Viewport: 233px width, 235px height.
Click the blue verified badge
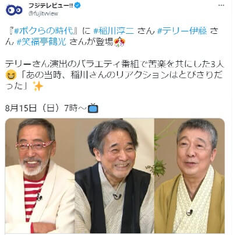click(x=77, y=6)
